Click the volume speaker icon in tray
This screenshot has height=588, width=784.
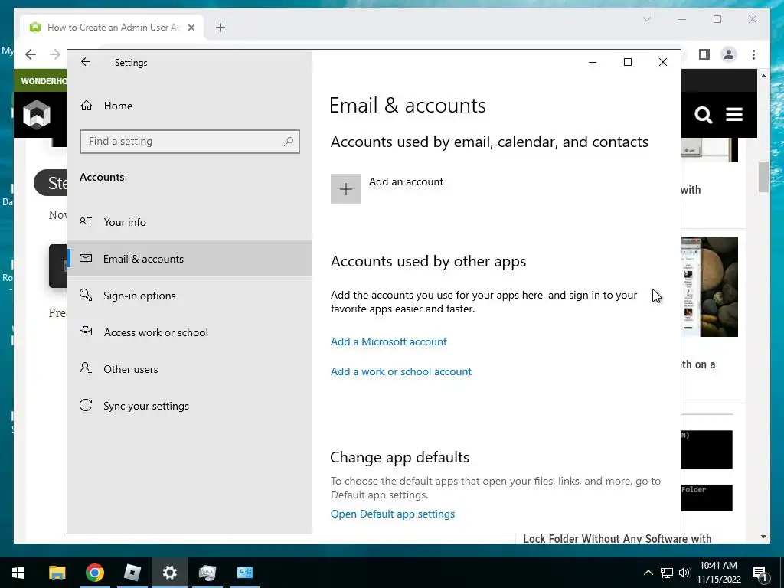(684, 573)
